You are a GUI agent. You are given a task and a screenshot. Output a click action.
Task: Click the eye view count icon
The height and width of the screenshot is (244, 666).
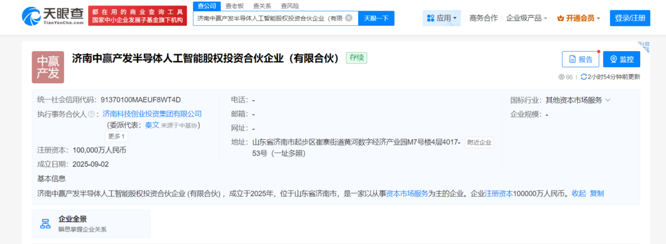click(562, 77)
